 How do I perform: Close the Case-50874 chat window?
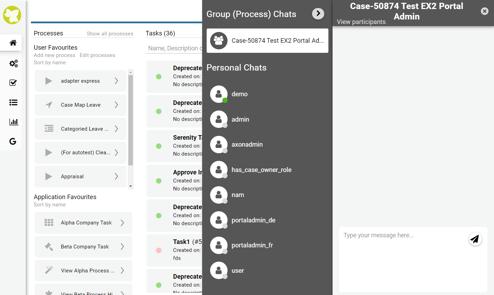[x=484, y=11]
